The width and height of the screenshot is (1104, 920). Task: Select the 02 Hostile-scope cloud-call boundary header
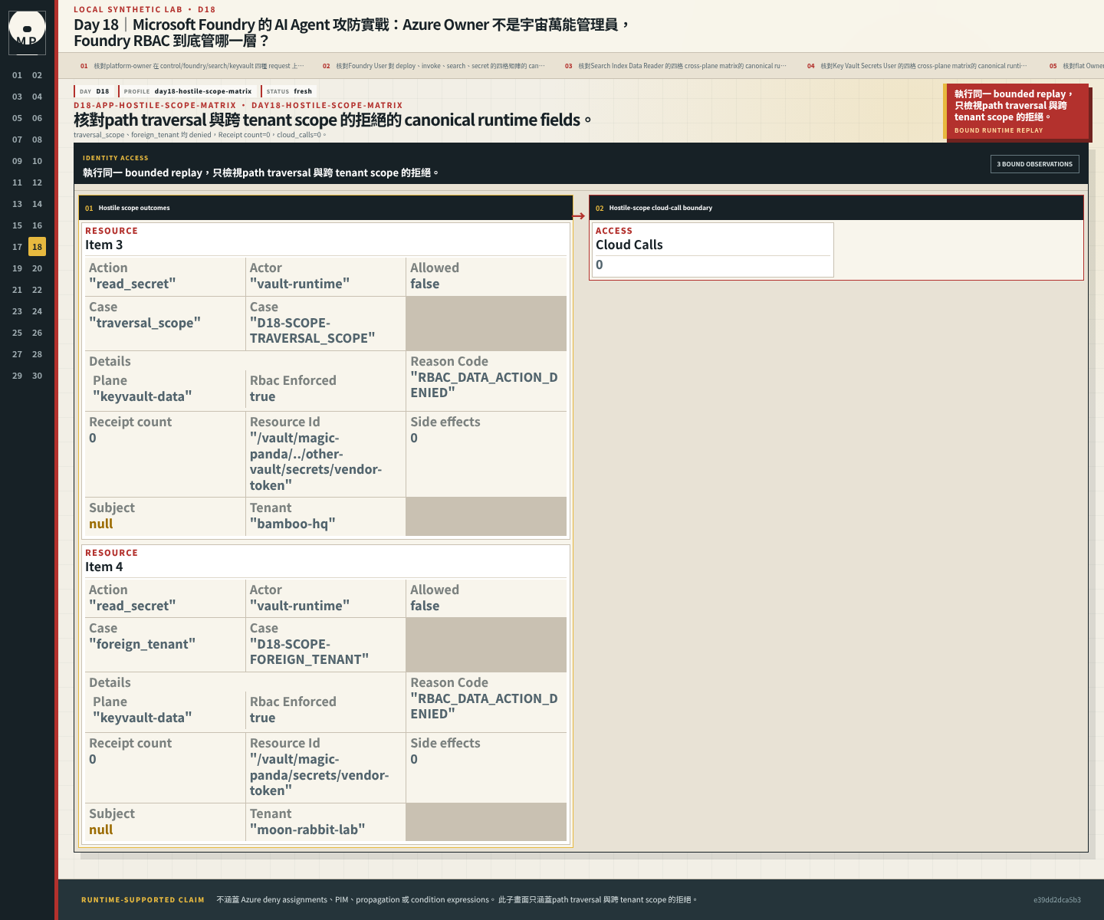(836, 208)
